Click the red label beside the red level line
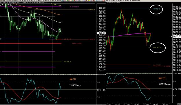Screen dimensions: 181x105 point(77,44)
